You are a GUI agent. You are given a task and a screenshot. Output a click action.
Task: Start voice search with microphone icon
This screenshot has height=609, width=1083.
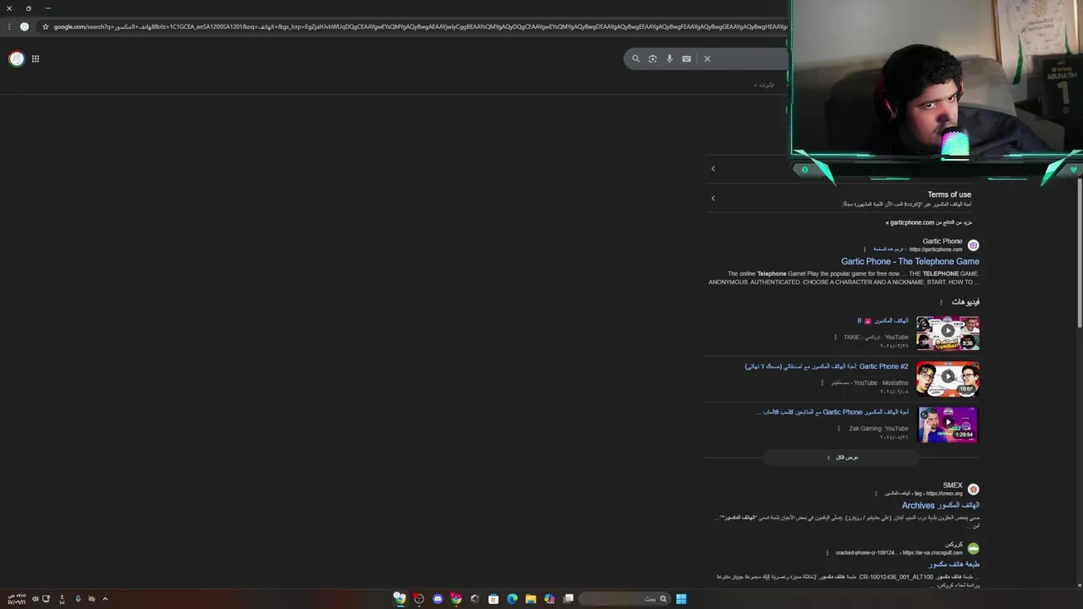669,58
